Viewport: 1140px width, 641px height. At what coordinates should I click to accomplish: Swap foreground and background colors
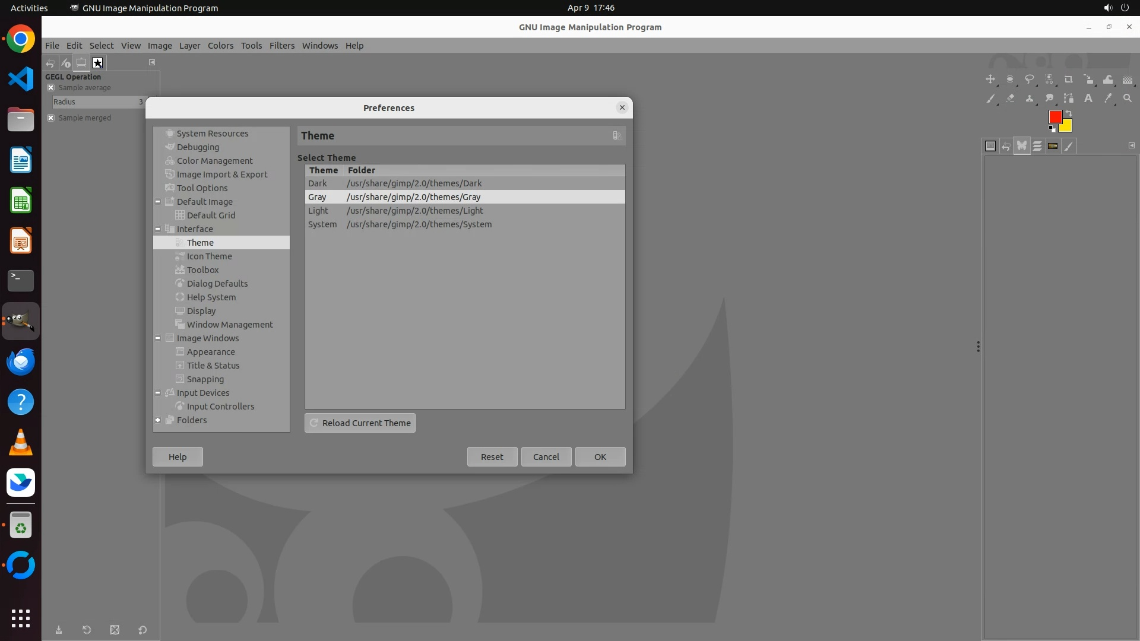point(1069,113)
